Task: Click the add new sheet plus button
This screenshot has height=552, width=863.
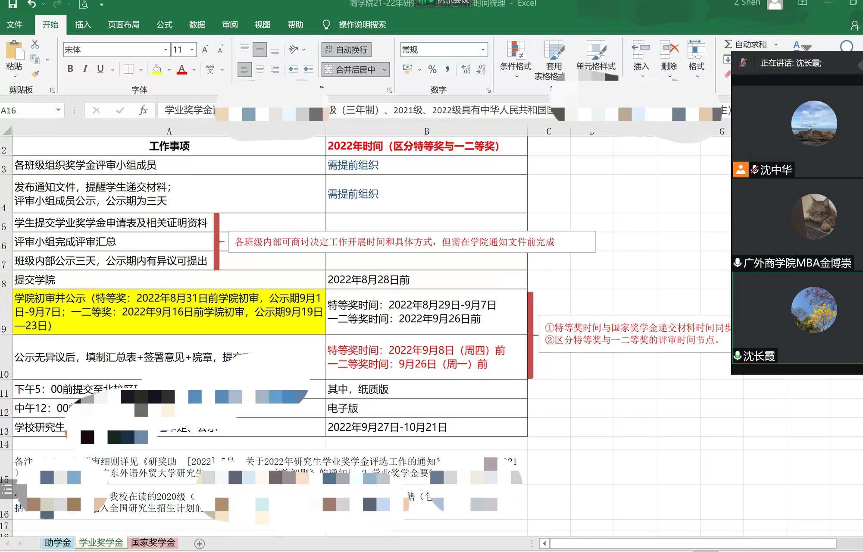Action: 199,543
